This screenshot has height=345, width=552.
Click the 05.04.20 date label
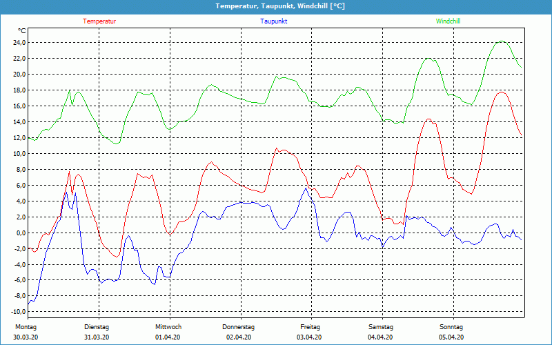(x=451, y=337)
